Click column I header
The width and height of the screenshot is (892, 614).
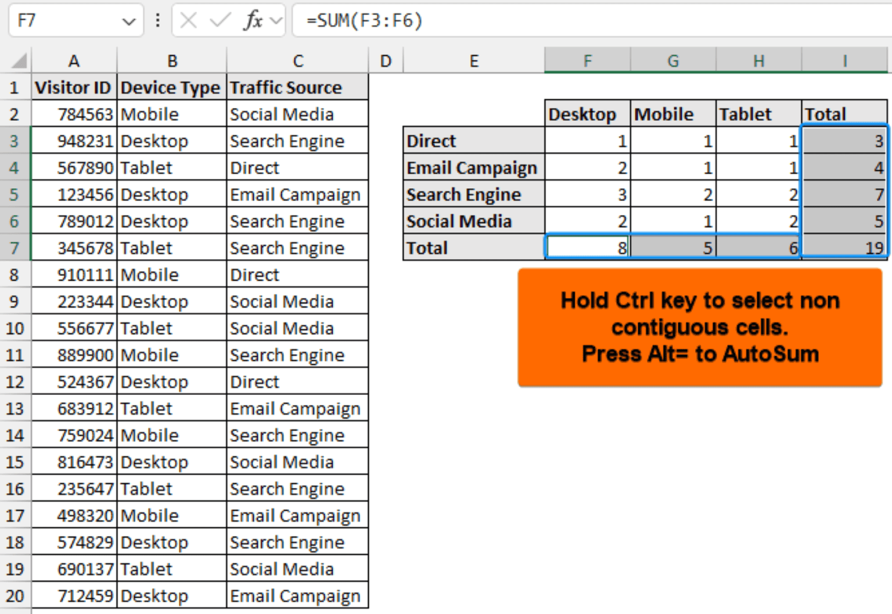click(844, 60)
